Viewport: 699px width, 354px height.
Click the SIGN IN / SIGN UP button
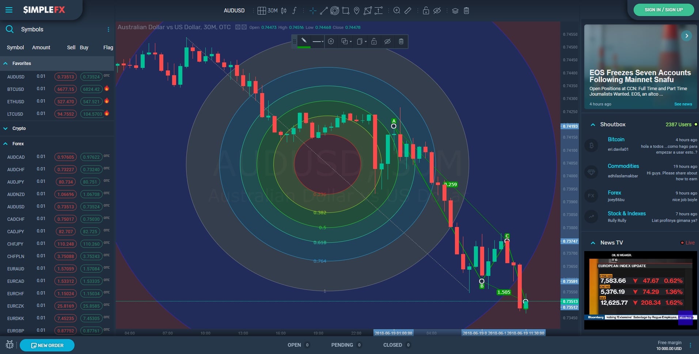(x=664, y=10)
